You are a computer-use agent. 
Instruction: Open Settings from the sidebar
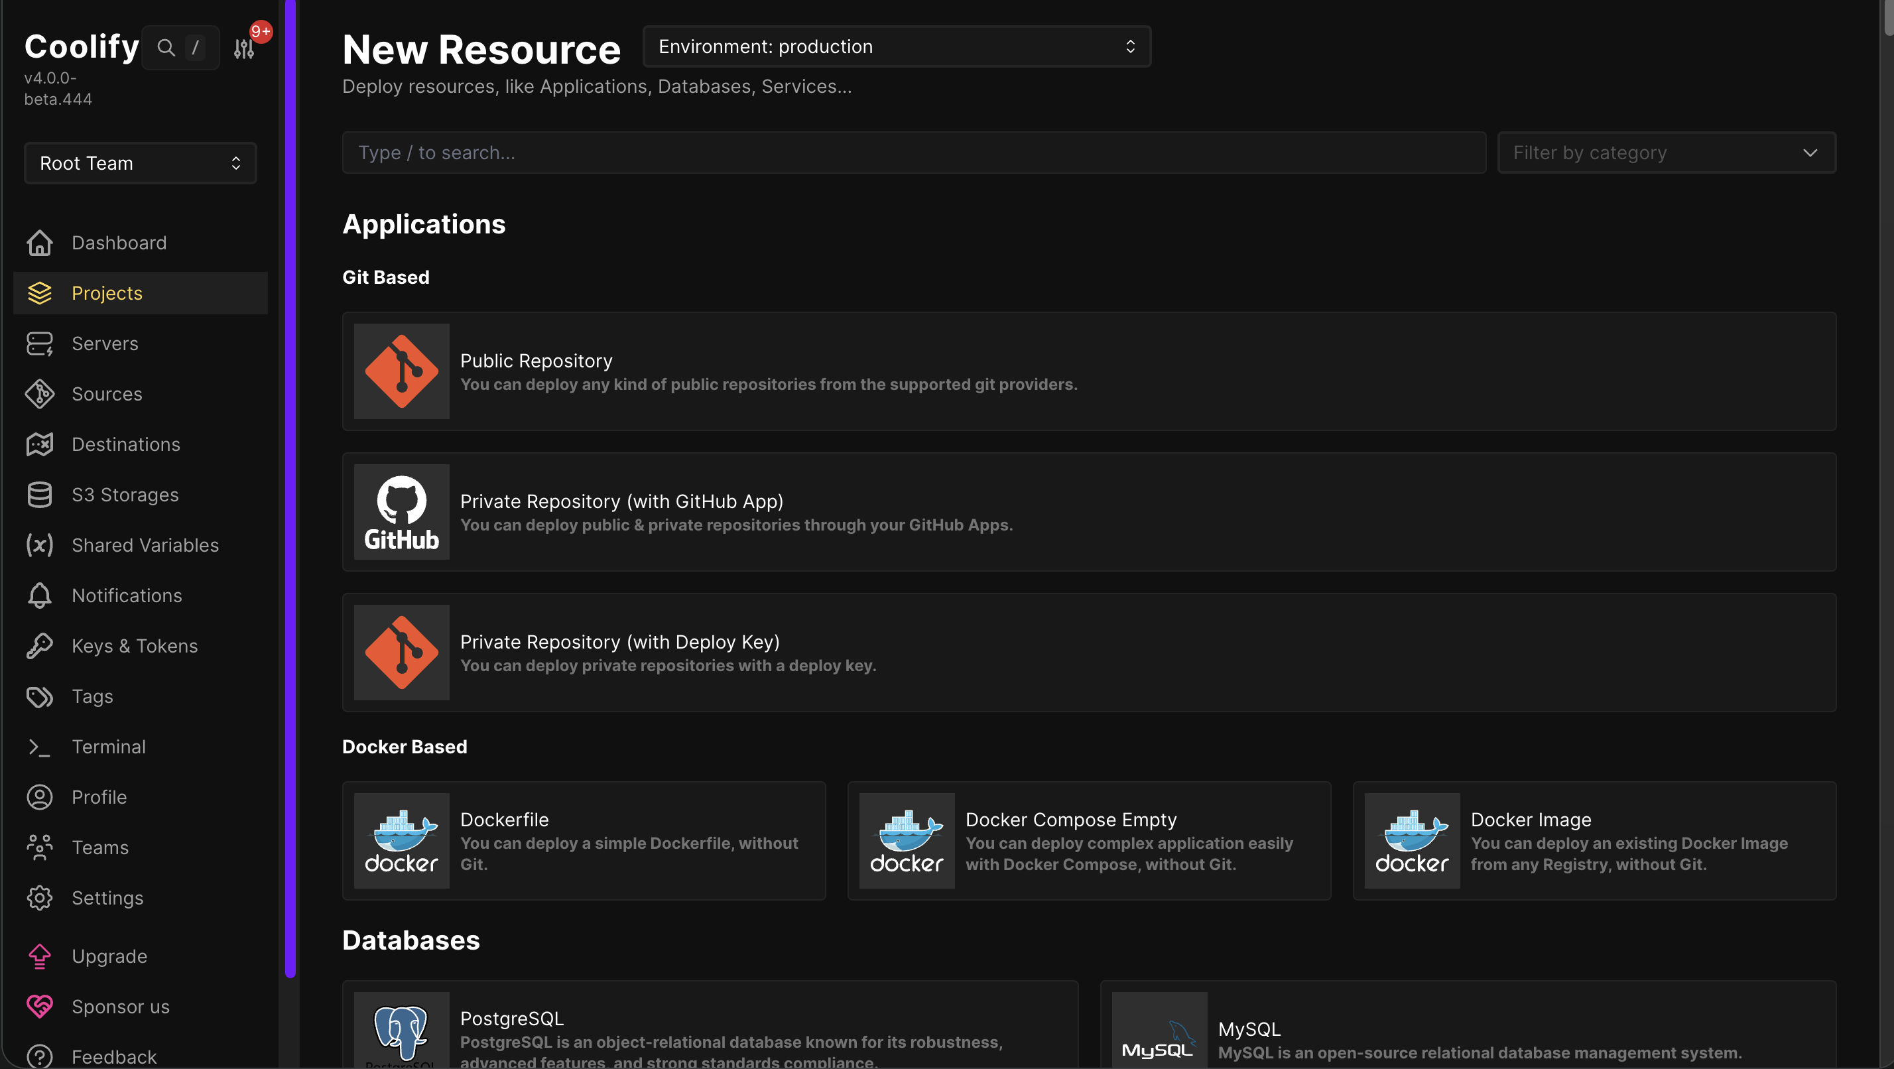coord(107,897)
